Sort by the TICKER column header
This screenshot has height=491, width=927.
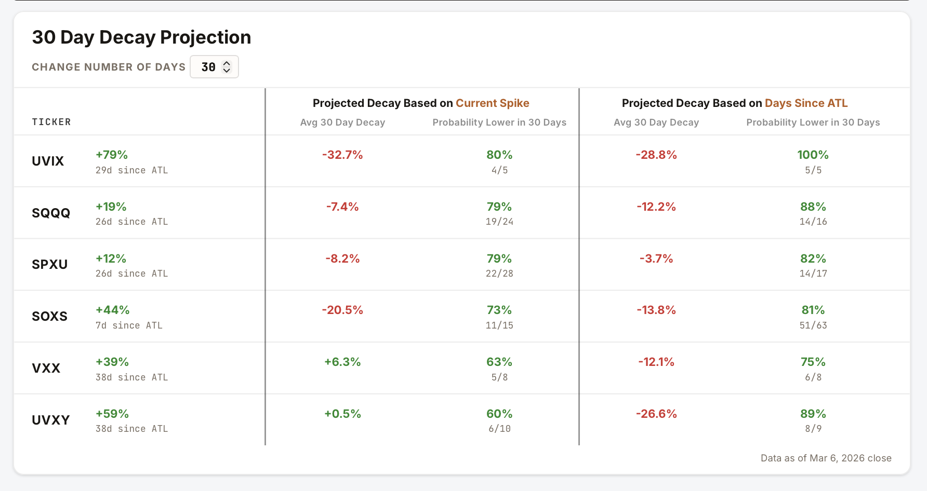click(x=51, y=122)
